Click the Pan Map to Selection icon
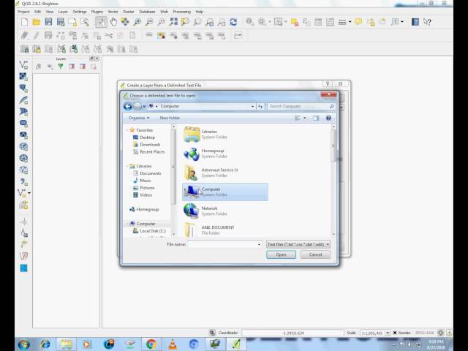Image resolution: width=468 pixels, height=351 pixels. pos(125,22)
